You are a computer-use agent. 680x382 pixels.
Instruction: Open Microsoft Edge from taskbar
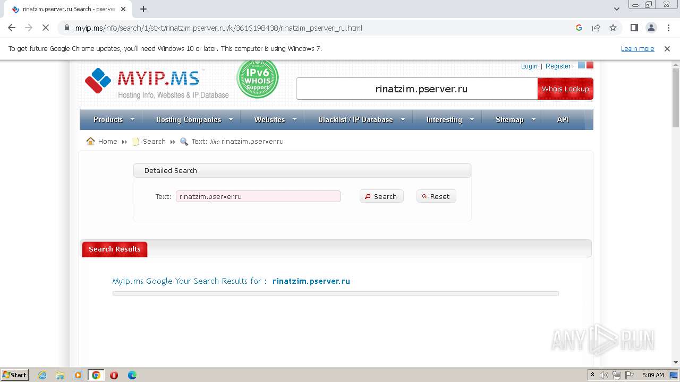coord(132,375)
